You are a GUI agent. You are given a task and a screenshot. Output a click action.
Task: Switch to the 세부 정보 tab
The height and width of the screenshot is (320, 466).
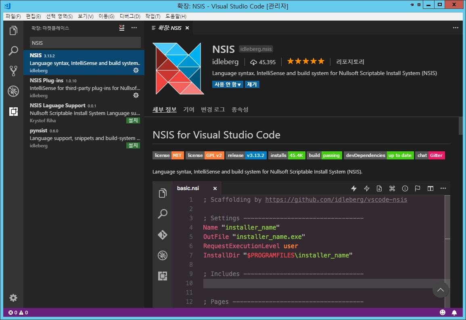coord(165,110)
